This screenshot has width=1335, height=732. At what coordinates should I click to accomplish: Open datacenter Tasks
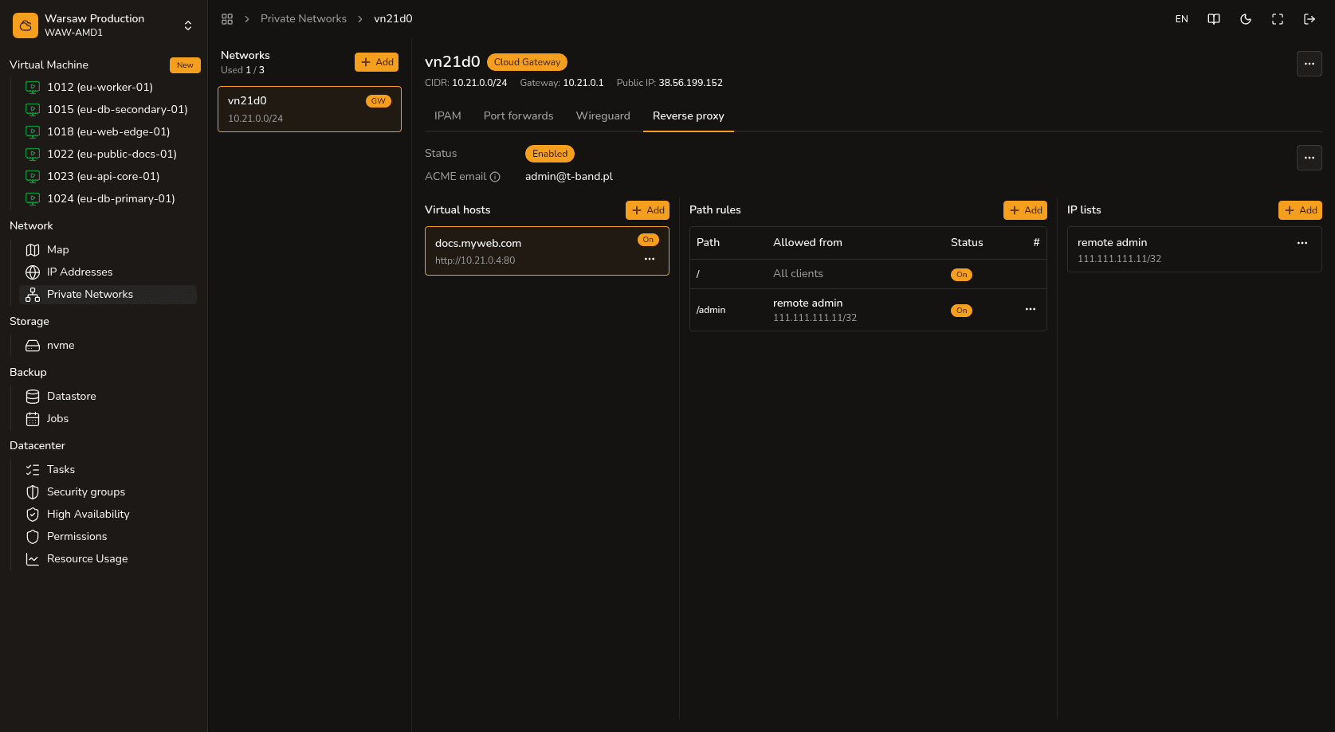click(108, 469)
